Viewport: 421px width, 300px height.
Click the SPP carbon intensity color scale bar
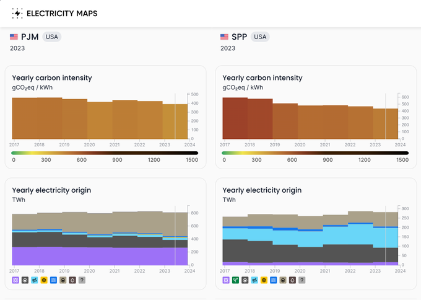pos(315,153)
